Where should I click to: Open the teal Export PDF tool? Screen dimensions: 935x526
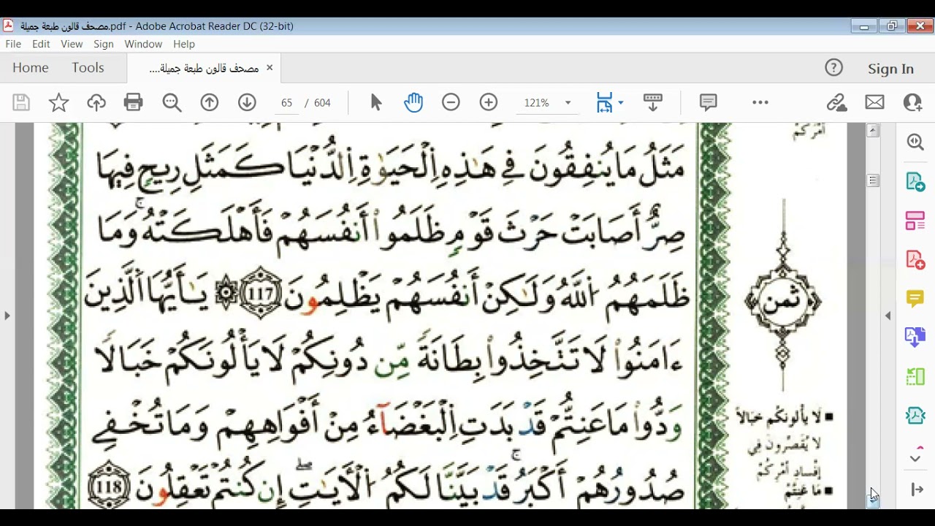click(915, 181)
